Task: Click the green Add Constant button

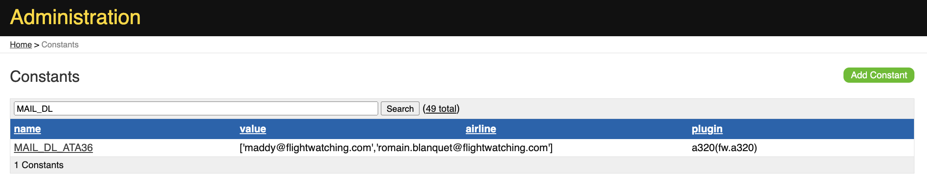Action: pos(878,75)
